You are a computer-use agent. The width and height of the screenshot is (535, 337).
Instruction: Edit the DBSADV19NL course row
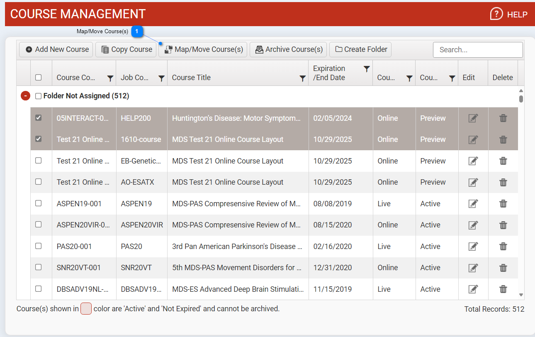[x=473, y=289]
